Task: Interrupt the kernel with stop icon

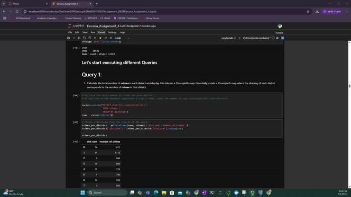Action: tap(100, 38)
